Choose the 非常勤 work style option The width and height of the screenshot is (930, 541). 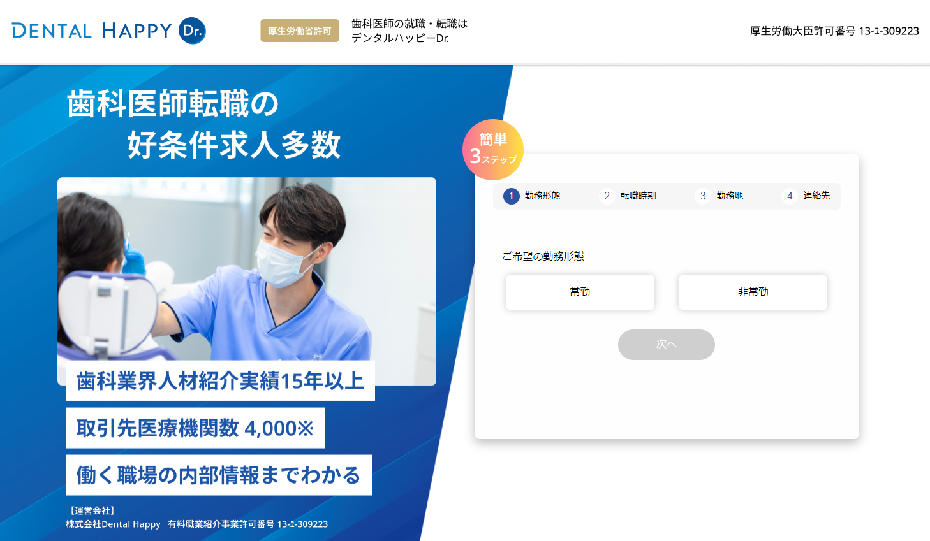753,292
